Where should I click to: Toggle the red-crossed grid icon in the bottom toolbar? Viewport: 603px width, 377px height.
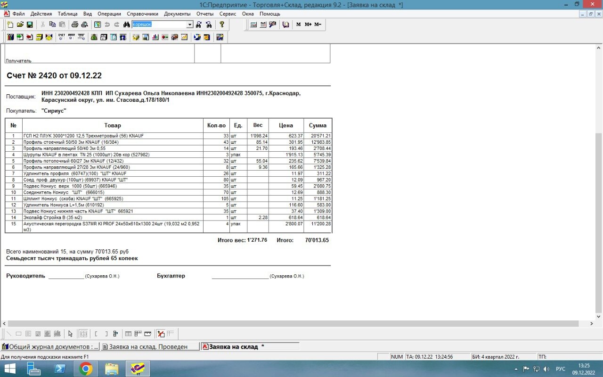(161, 334)
